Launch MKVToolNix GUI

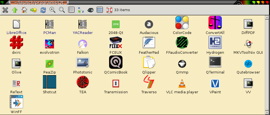point(248,44)
